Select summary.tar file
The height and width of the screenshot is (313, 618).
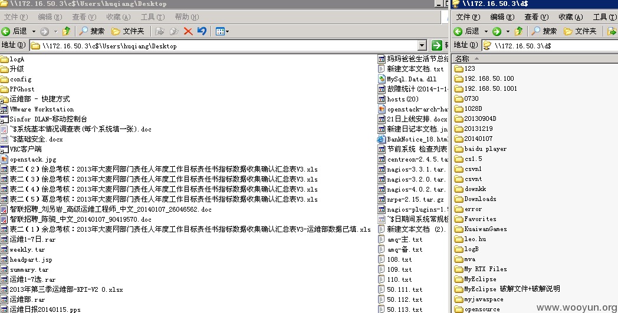point(24,269)
